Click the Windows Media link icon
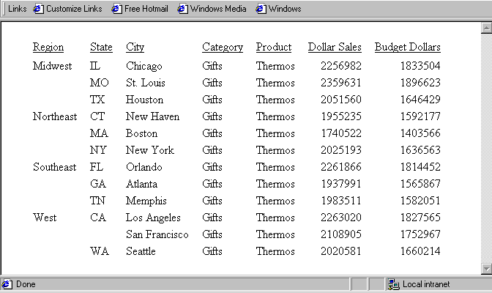Image resolution: width=492 pixels, height=293 pixels. click(x=182, y=9)
